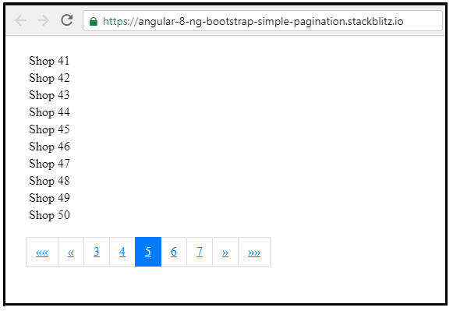This screenshot has width=453, height=311.
Task: Jump to last page with triple right chevrons
Action: pos(254,252)
